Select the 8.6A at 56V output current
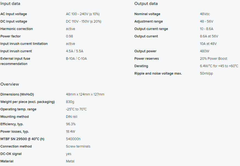The image size is (240, 166). click(x=209, y=36)
